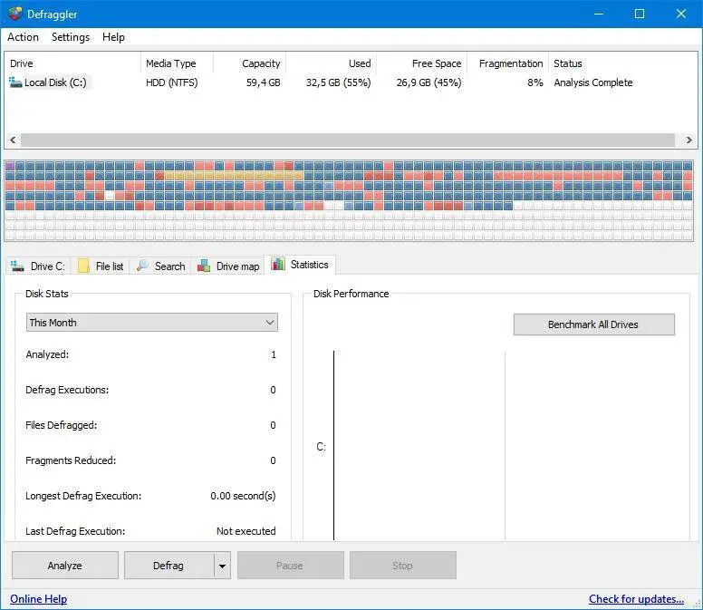Click the Files Defragged: label
Image resolution: width=703 pixels, height=610 pixels.
pos(61,425)
